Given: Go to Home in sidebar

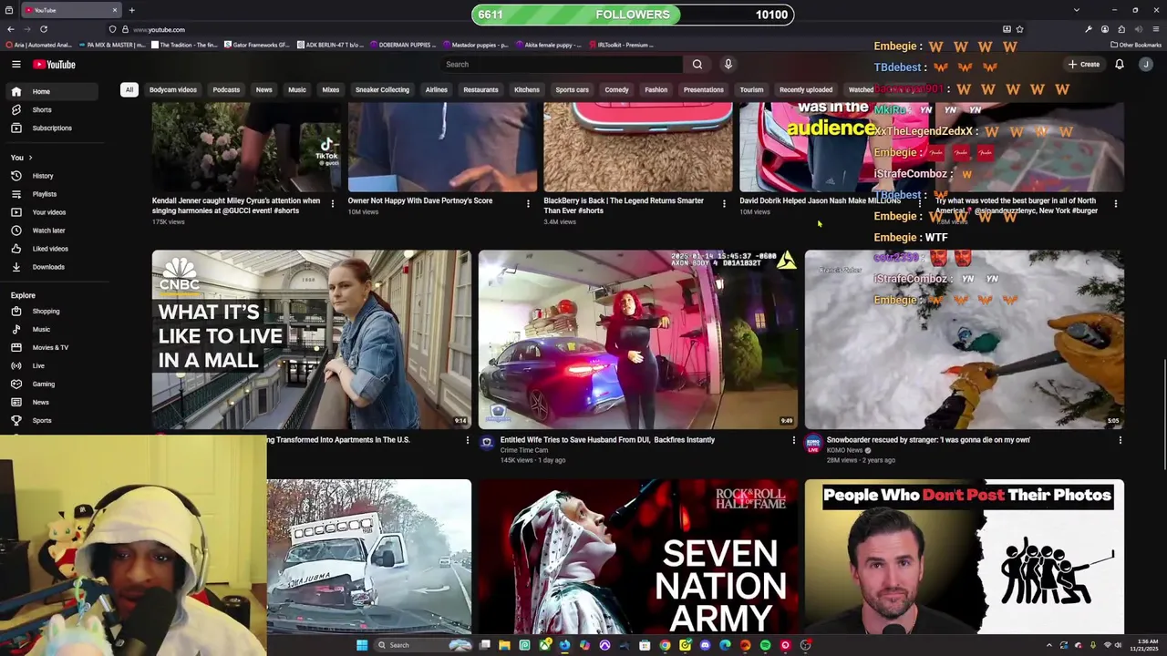Looking at the screenshot, I should (53, 91).
